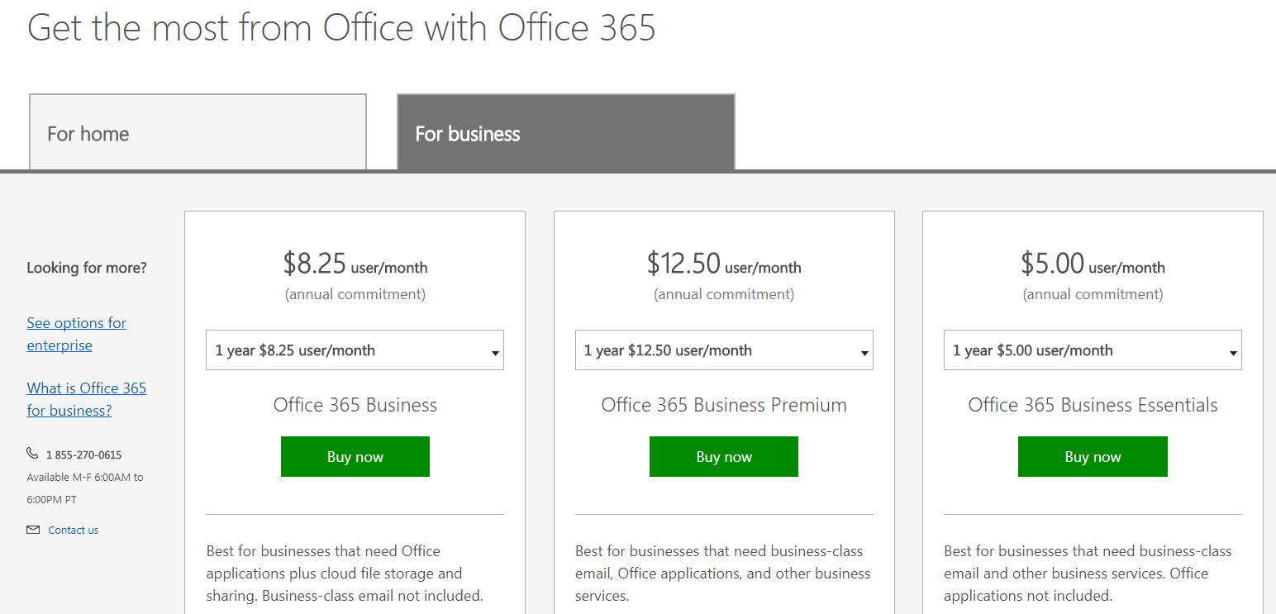Click the phone handset icon
This screenshot has width=1276, height=614.
[x=32, y=454]
